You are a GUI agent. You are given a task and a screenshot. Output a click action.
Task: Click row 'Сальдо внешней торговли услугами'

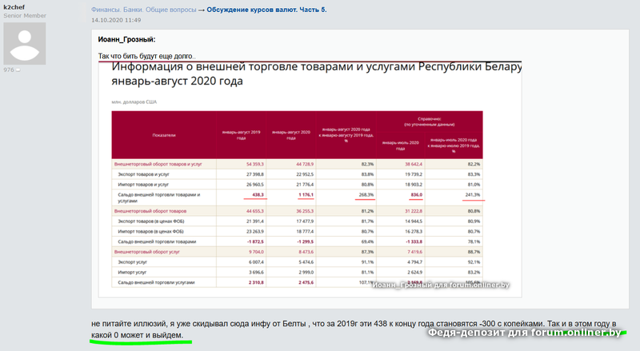tap(297, 282)
